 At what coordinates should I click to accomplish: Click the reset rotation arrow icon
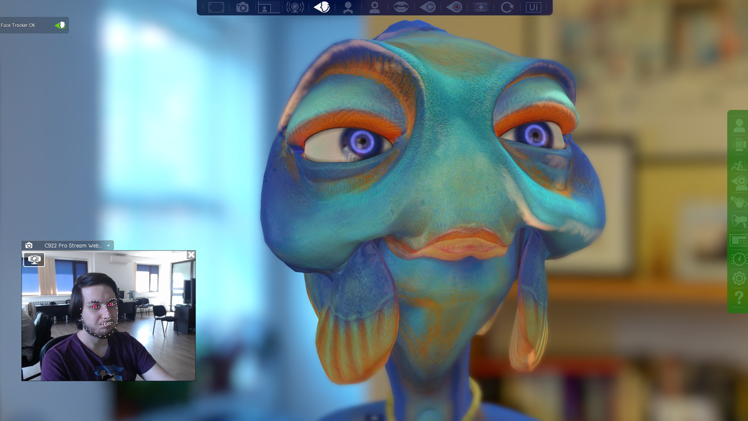507,7
